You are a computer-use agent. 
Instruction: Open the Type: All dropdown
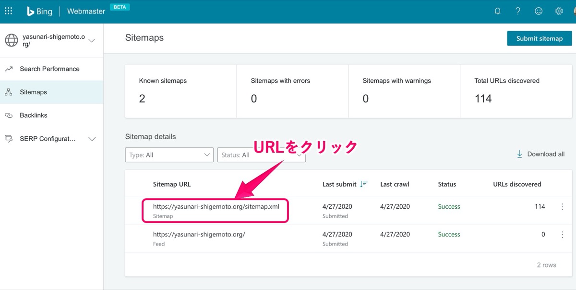(x=169, y=155)
